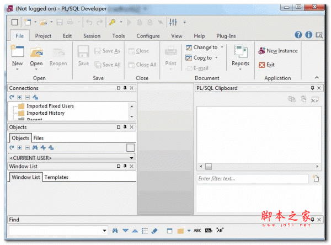Viewport: 331px width, 245px height.
Task: Click the search-book icon next to the Info icon
Action: [319, 35]
